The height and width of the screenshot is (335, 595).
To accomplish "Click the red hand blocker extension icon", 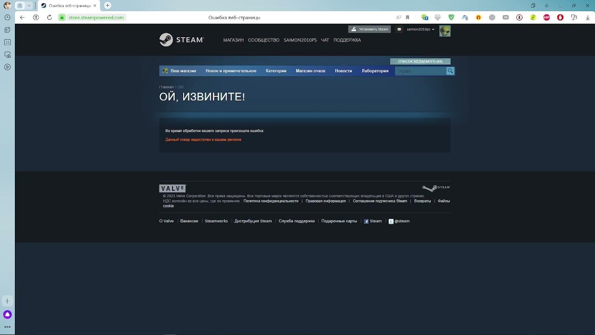I will 560,17.
